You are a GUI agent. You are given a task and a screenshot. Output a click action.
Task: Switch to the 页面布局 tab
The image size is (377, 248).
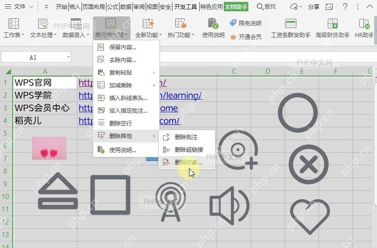click(94, 7)
